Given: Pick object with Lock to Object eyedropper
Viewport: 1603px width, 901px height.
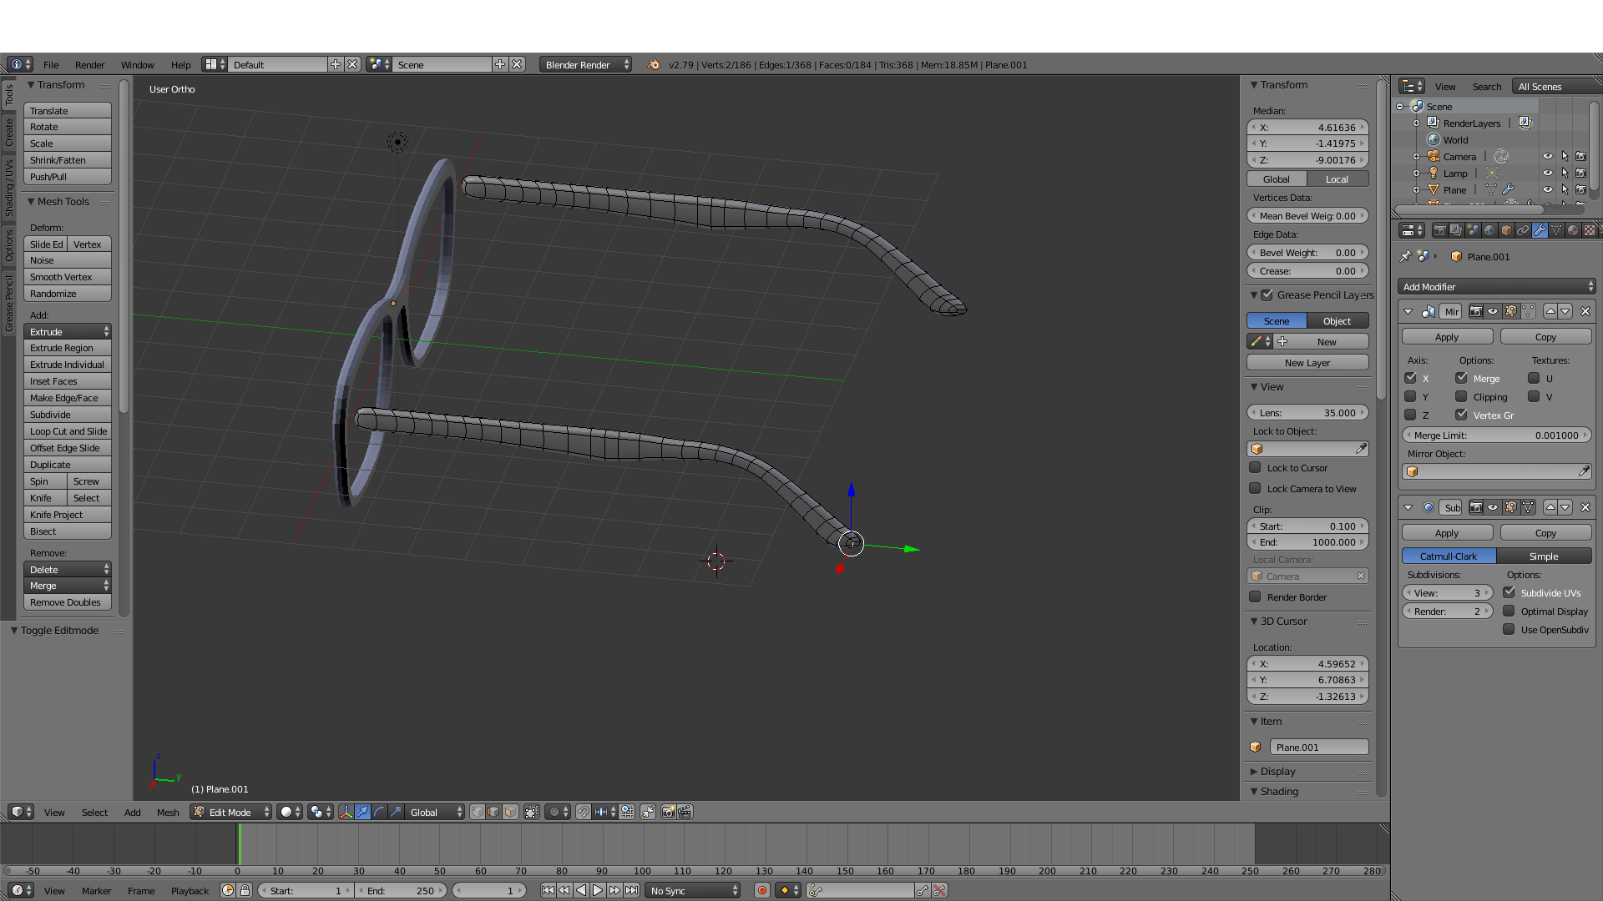Looking at the screenshot, I should click(1361, 449).
